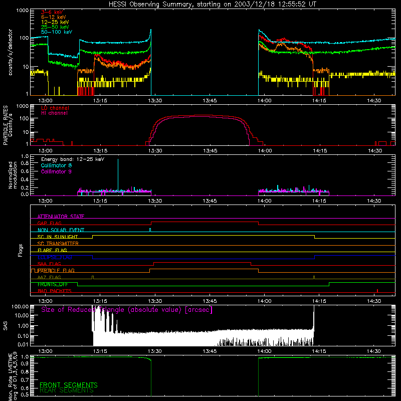Click the SC_TRANSMITTER flag label

coord(58,244)
